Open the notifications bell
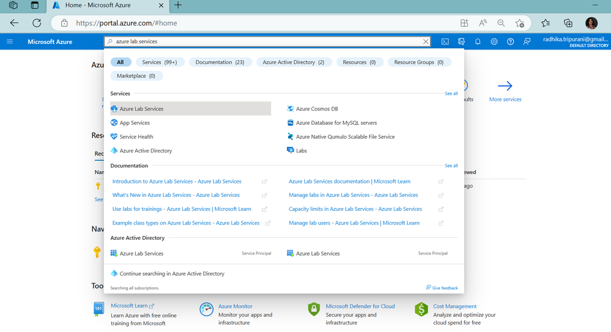Viewport: 611px width, 332px height. coord(478,42)
